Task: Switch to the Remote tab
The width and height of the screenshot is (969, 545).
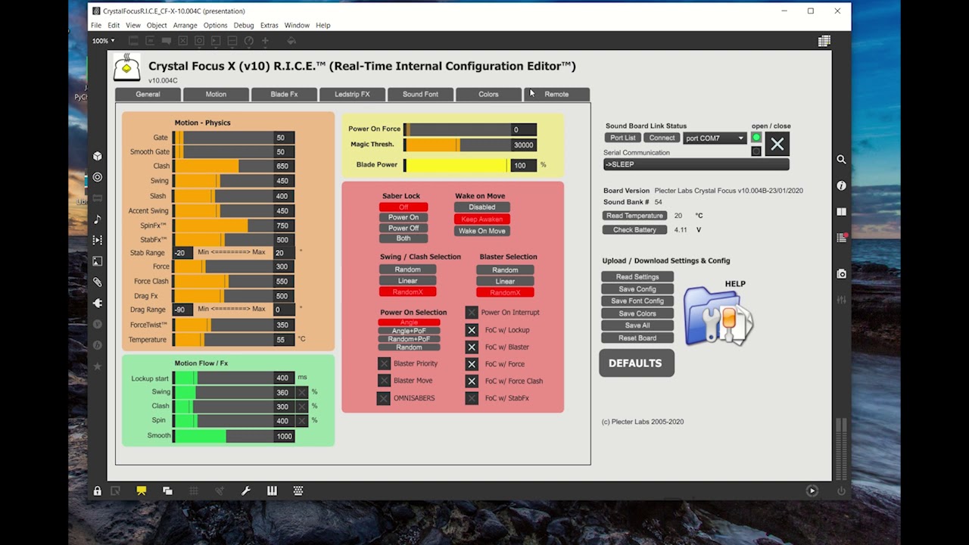Action: pos(556,94)
